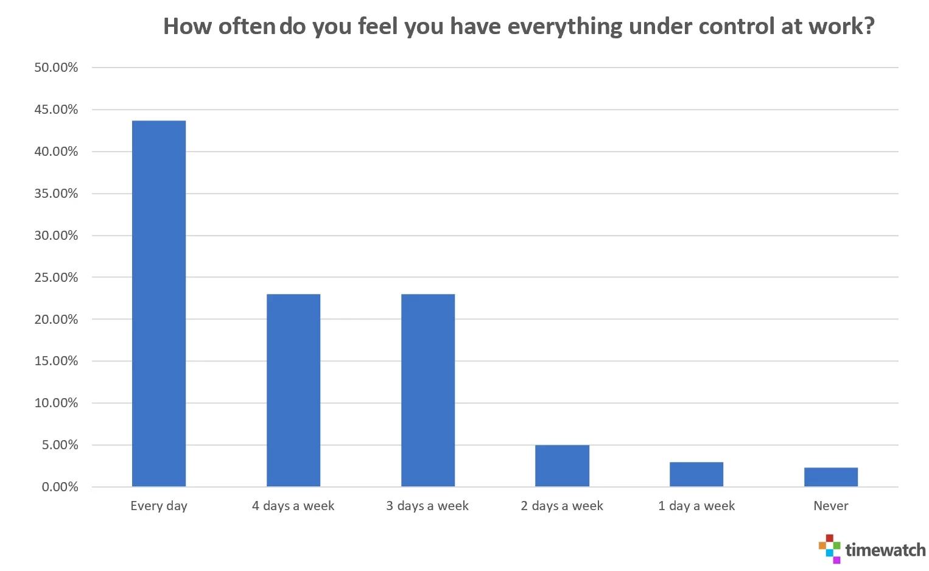929x571 pixels.
Task: Select the 0.00% y-axis label
Action: click(60, 487)
